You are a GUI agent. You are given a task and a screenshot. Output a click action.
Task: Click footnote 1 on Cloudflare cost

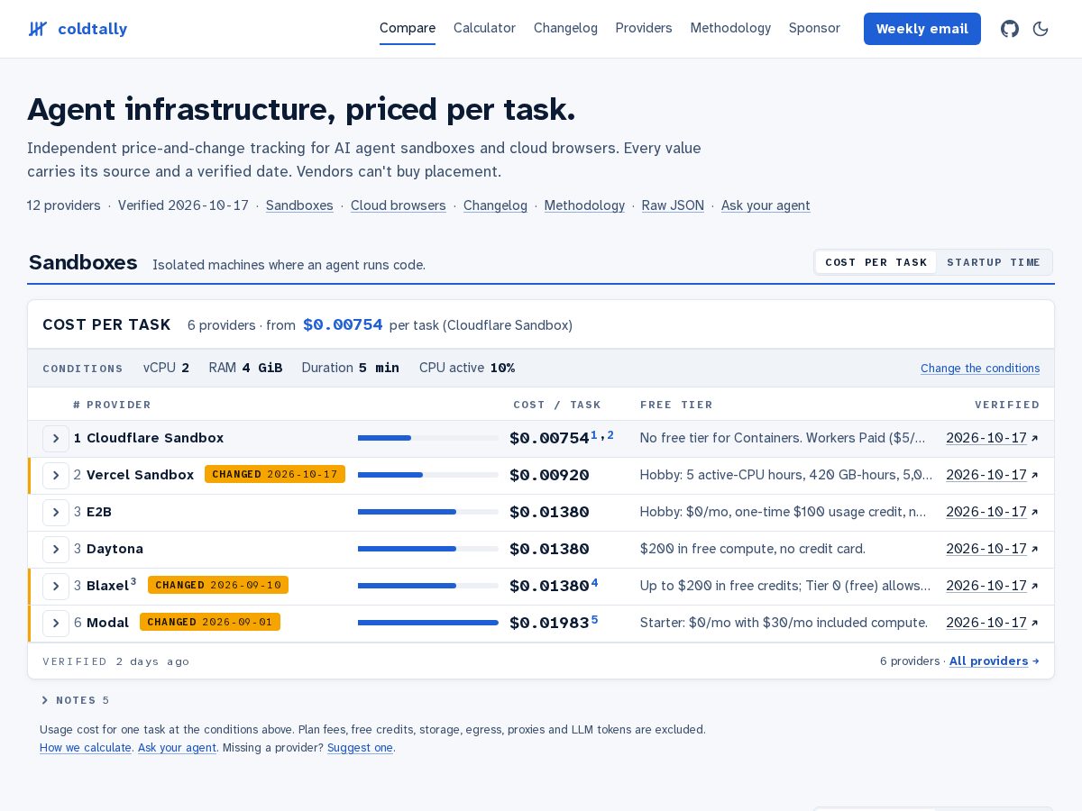coord(594,435)
